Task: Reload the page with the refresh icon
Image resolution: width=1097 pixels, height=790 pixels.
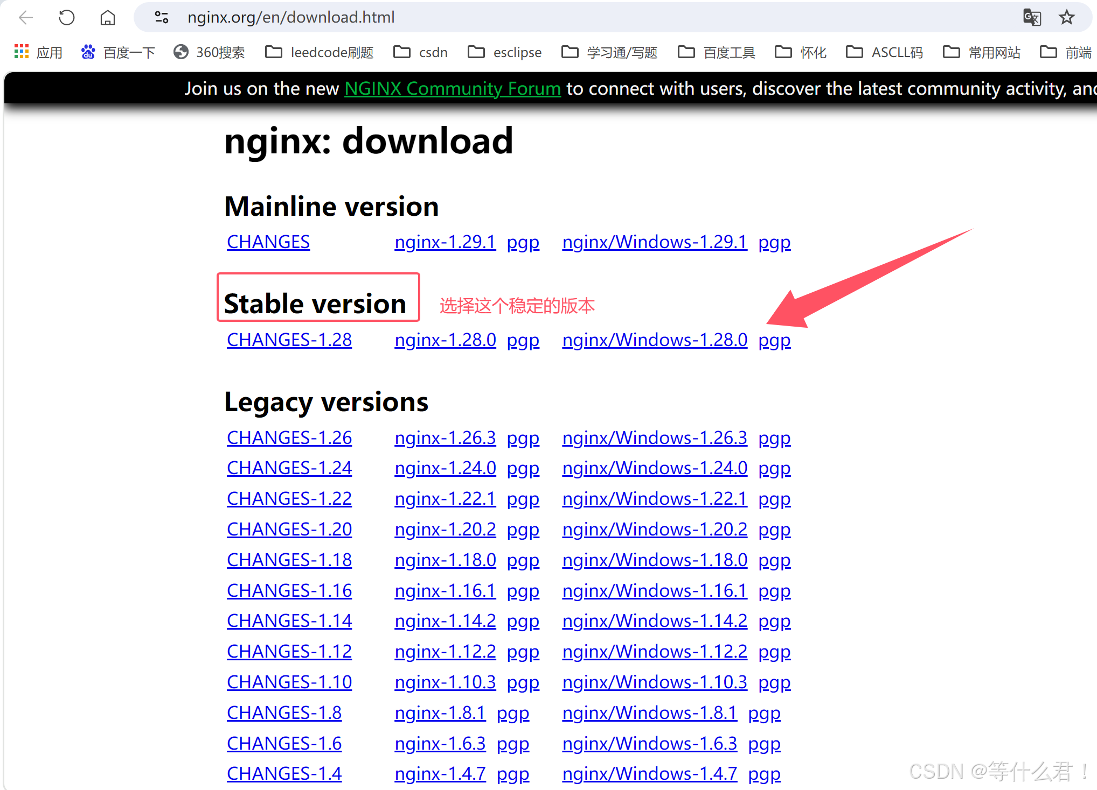Action: pyautogui.click(x=67, y=17)
